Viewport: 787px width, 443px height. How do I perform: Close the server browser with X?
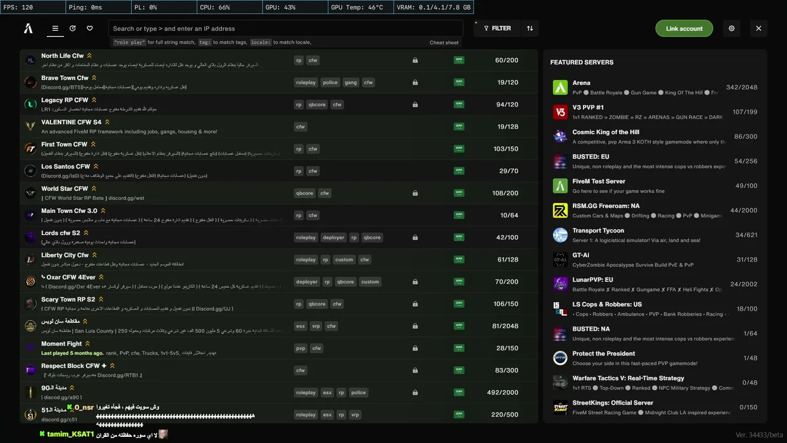[x=759, y=28]
